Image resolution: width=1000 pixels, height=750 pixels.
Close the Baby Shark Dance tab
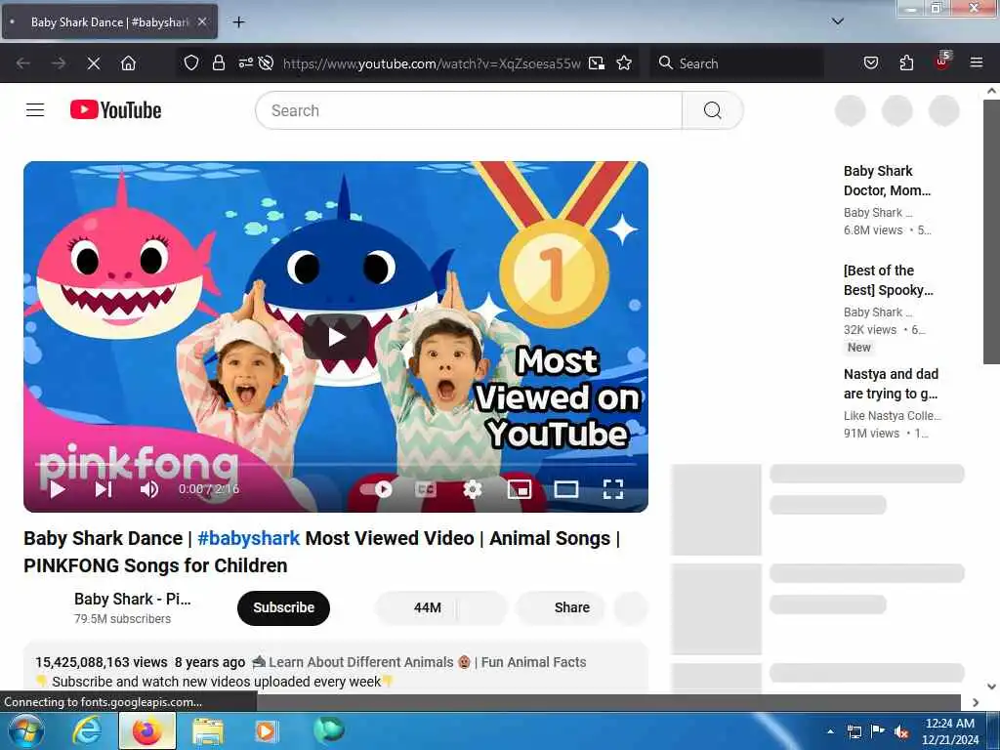(x=201, y=21)
